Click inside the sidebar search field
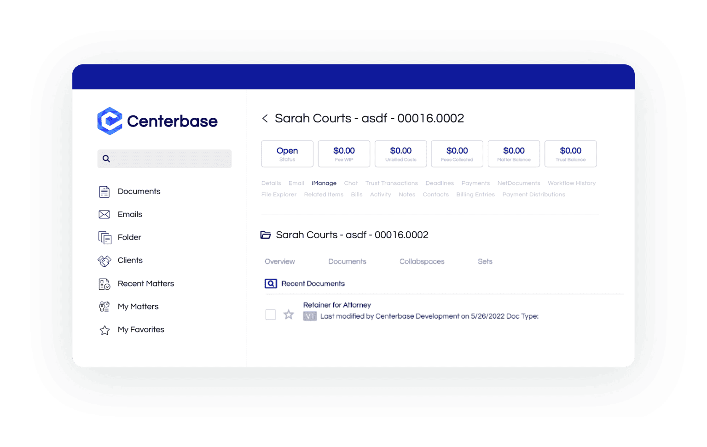 coord(164,159)
